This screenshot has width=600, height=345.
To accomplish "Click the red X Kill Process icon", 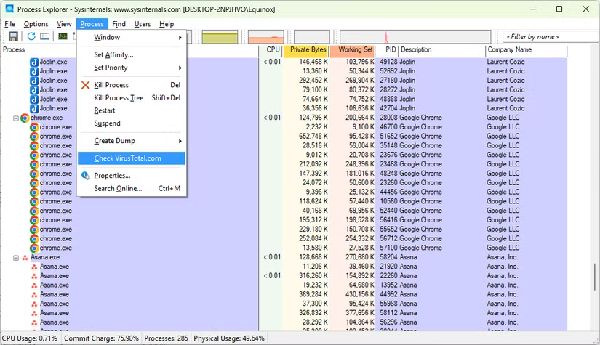I will [x=86, y=85].
